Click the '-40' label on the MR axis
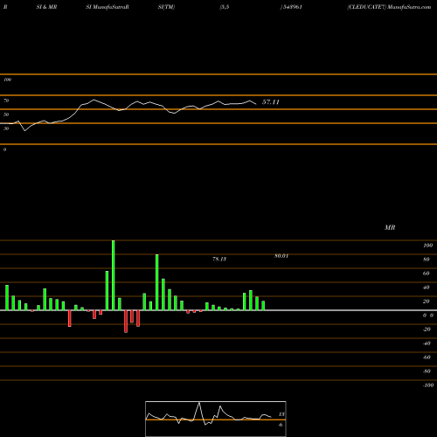This screenshot has width=437, height=437. tap(427, 343)
